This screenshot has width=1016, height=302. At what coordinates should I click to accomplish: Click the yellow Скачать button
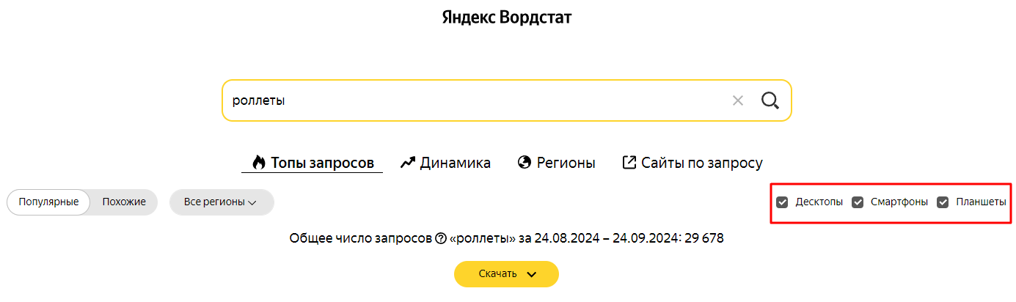click(506, 274)
